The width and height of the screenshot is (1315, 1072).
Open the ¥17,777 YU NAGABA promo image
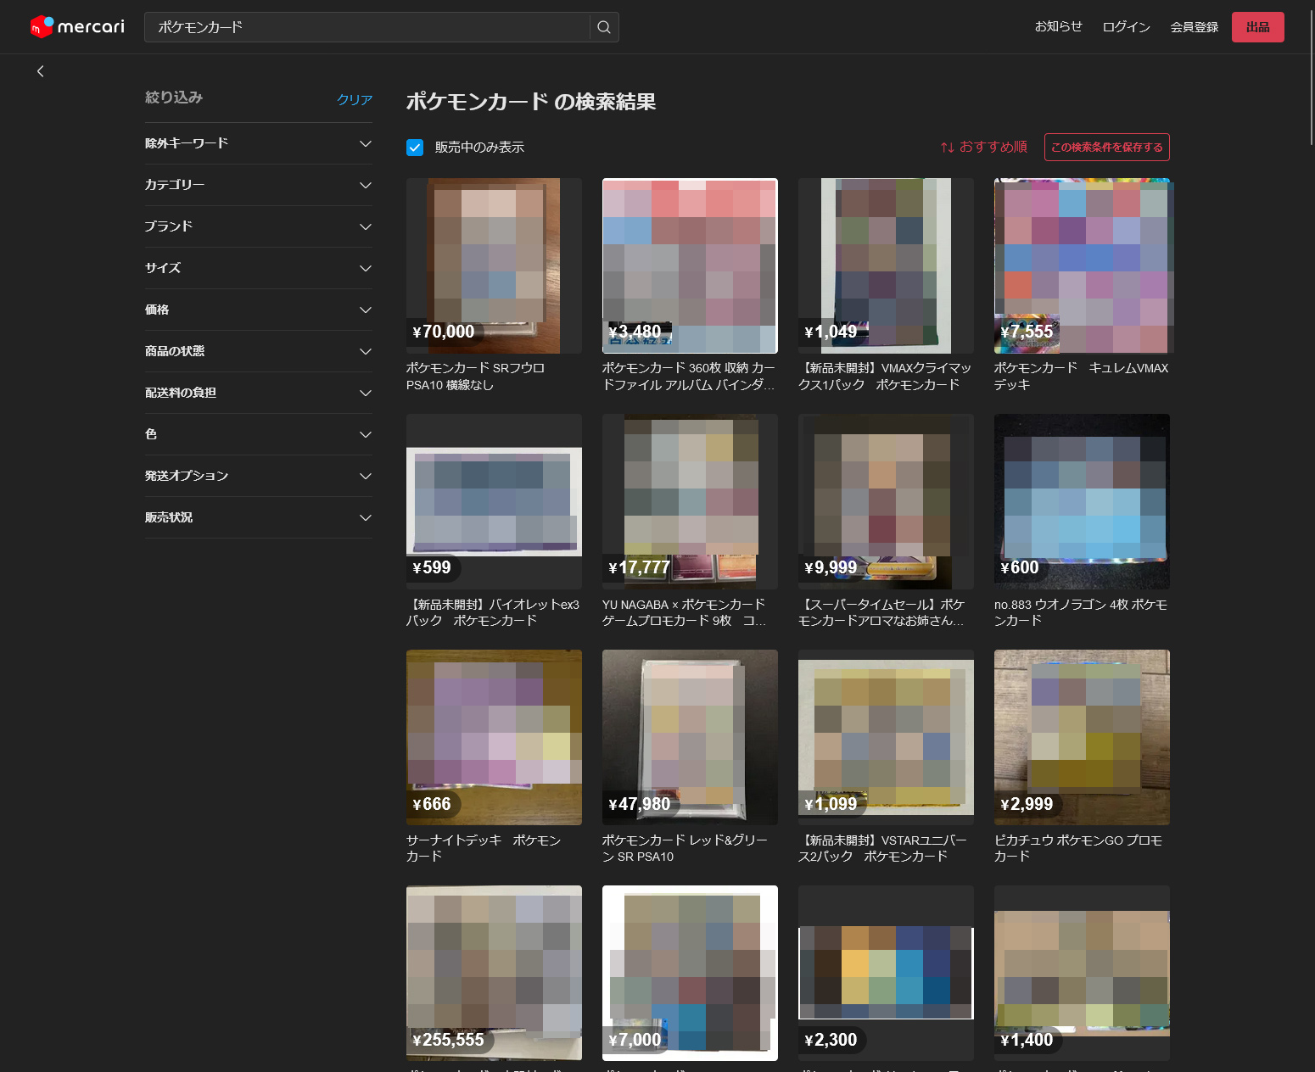point(690,501)
